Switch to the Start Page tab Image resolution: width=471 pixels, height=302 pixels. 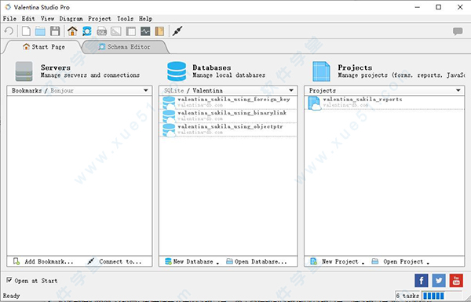click(x=44, y=47)
